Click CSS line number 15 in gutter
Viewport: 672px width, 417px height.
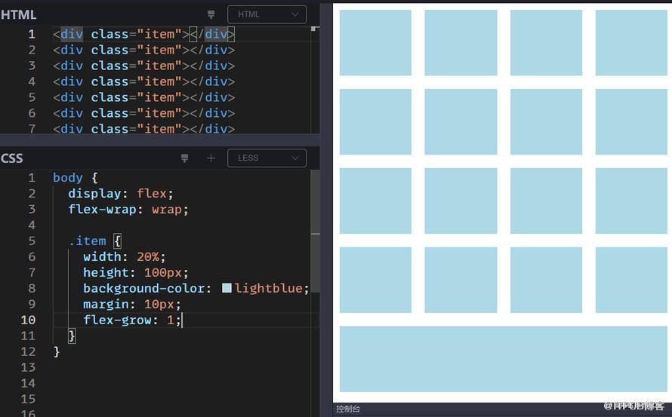[x=28, y=400]
